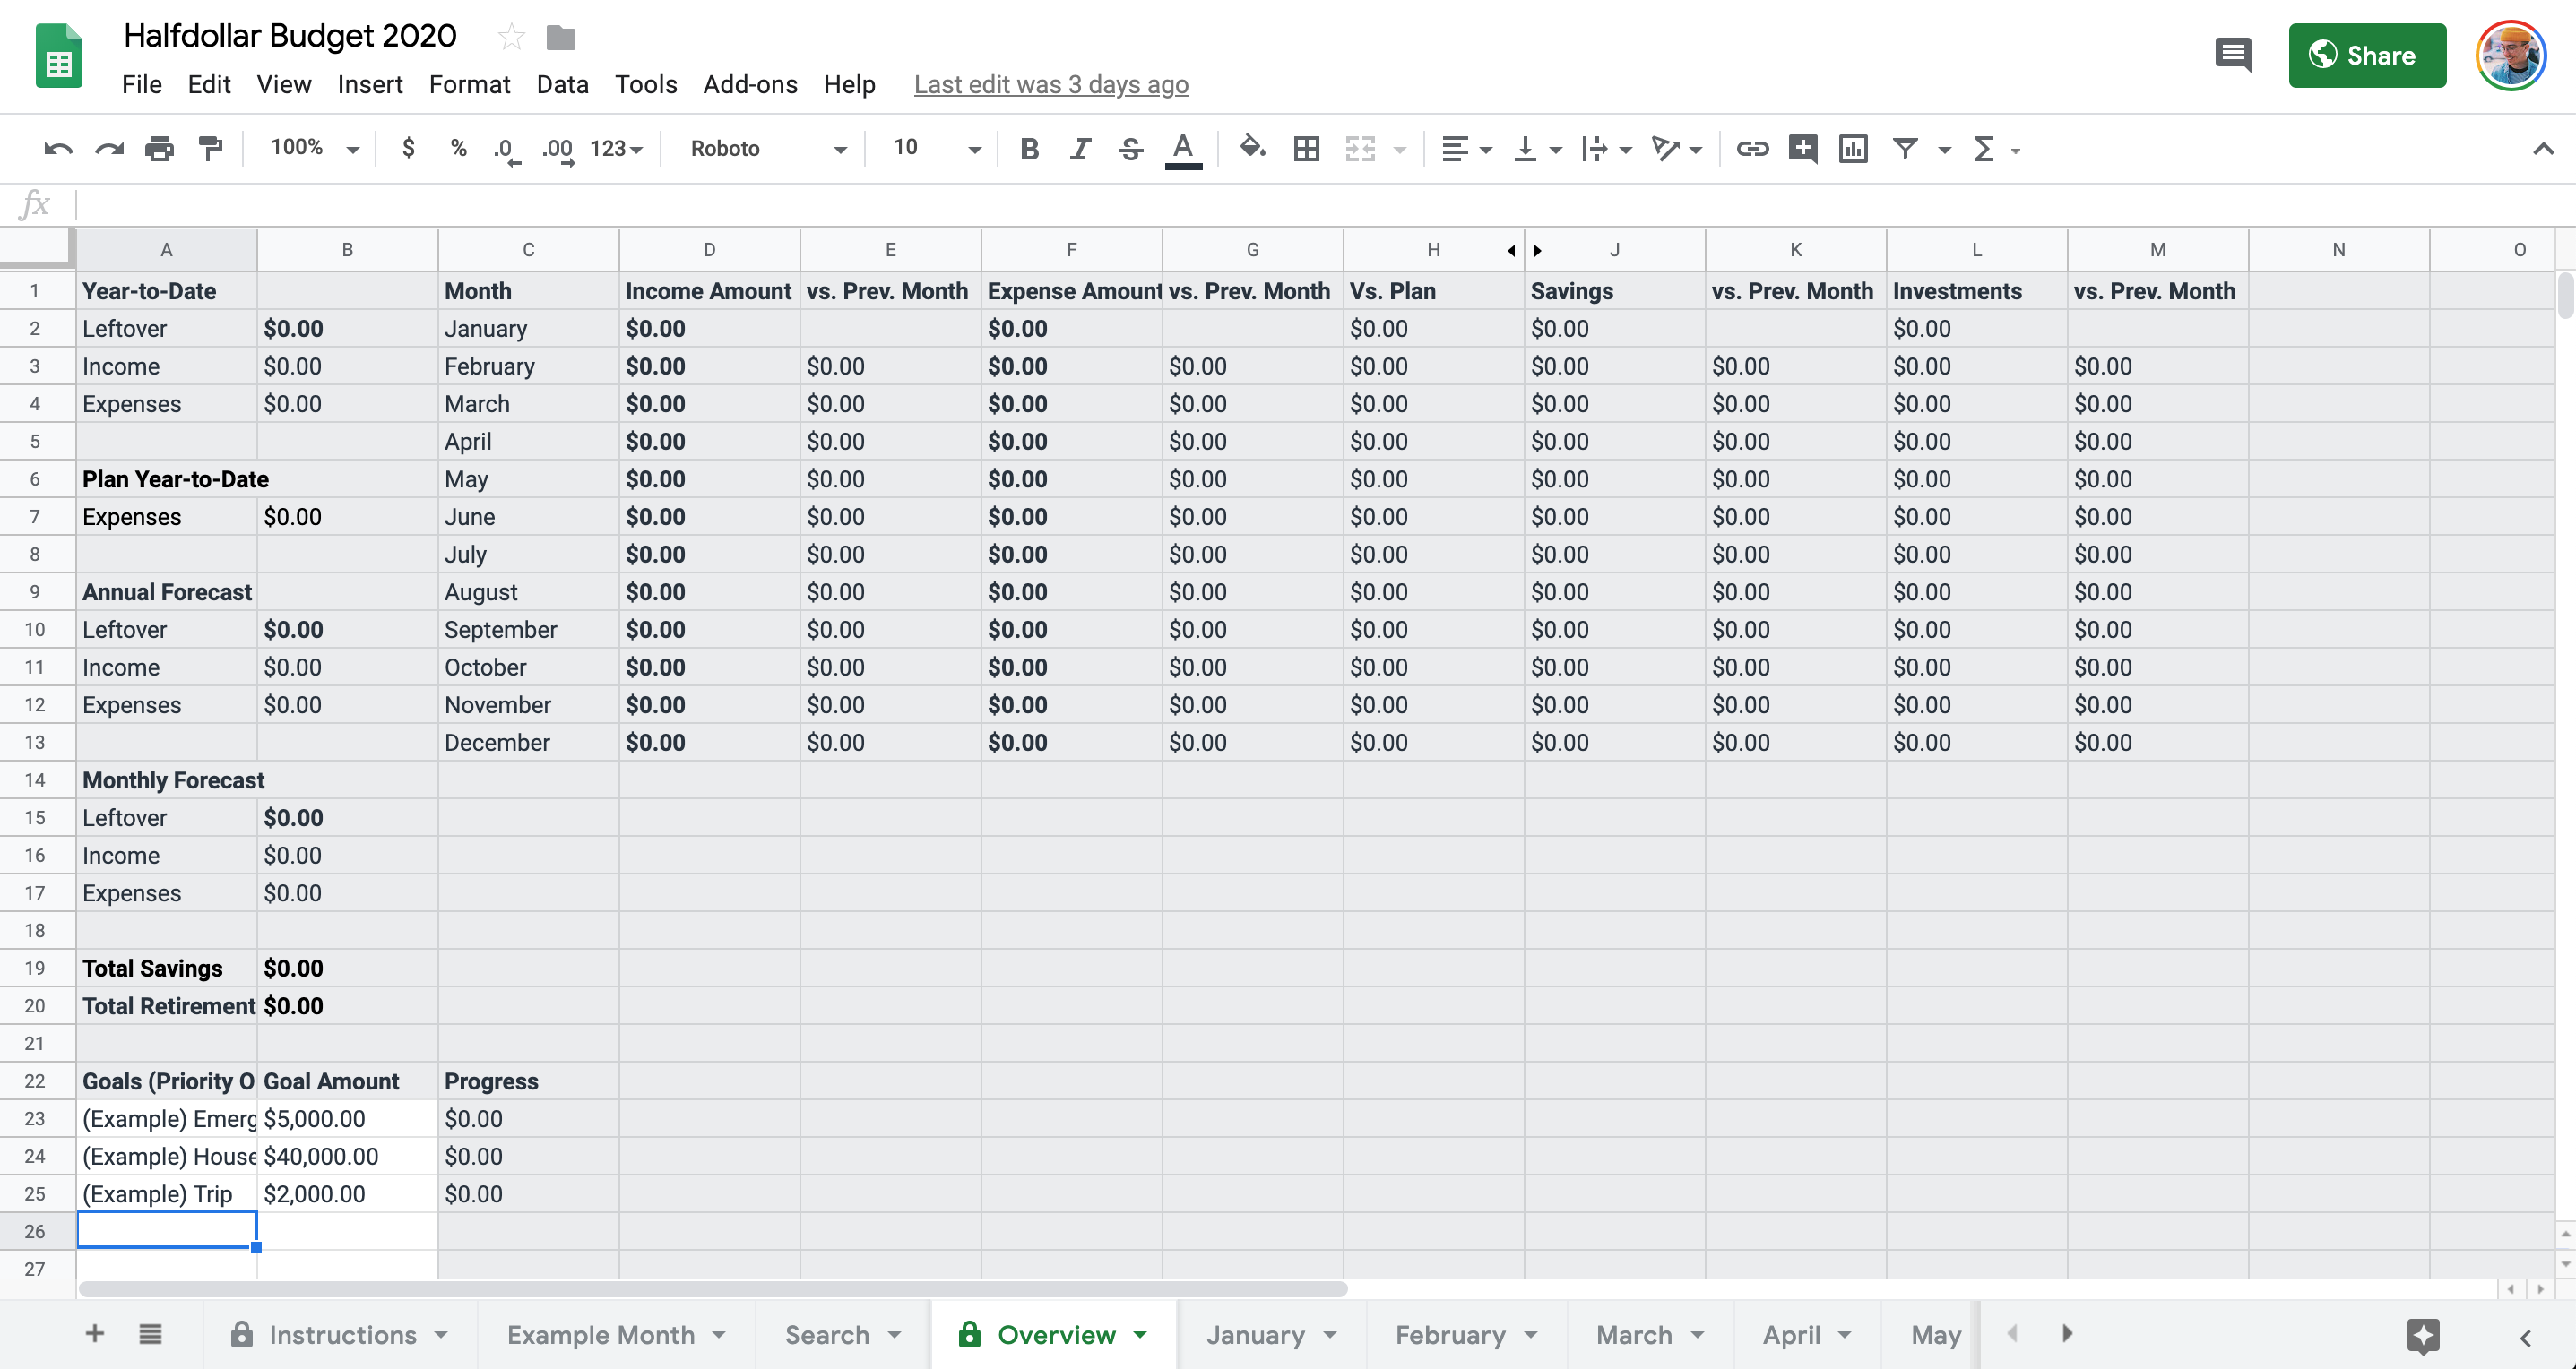Open the fill color bucket tool
This screenshot has width=2576, height=1369.
click(x=1252, y=149)
